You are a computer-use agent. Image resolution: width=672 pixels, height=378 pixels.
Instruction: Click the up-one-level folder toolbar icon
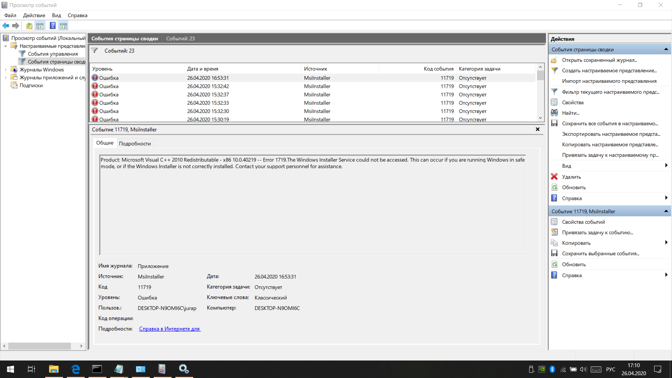pos(29,26)
